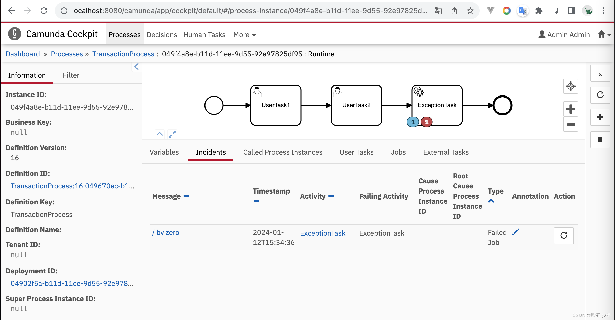The image size is (615, 320).
Task: Select the ExceptionTask node in diagram
Action: tap(437, 105)
